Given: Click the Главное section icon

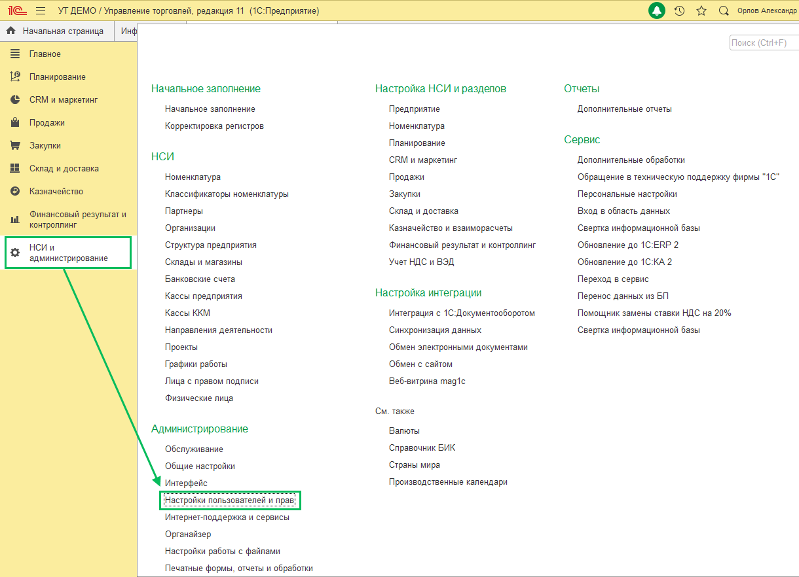Looking at the screenshot, I should click(x=15, y=54).
